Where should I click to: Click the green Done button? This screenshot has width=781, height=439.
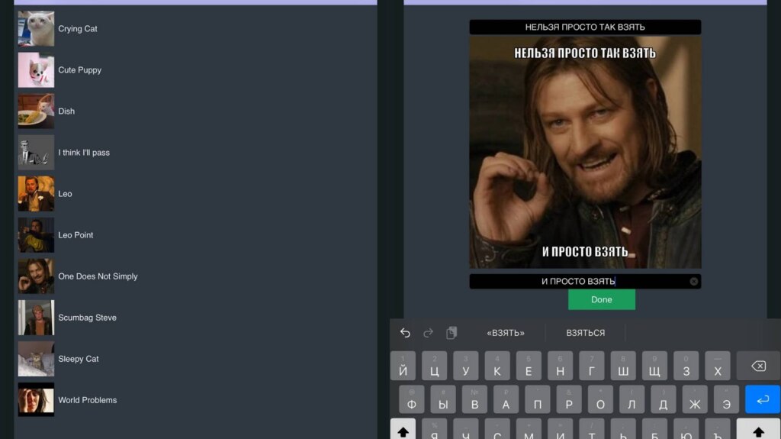coord(602,299)
